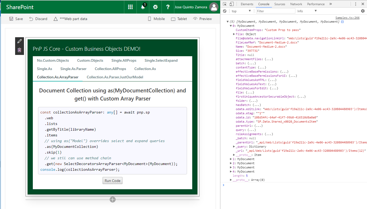Viewport: 367px width, 209px height.
Task: Open the Network tab in DevTools
Action: [x=296, y=4]
